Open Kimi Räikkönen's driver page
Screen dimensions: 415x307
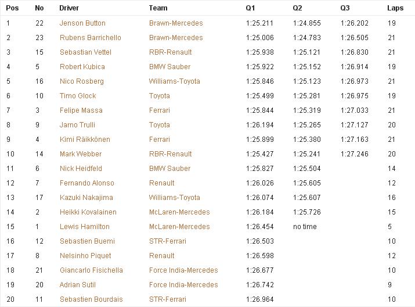85,140
